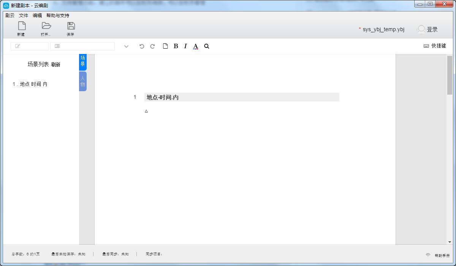
Task: Save the script using the 保存 icon
Action: (71, 26)
